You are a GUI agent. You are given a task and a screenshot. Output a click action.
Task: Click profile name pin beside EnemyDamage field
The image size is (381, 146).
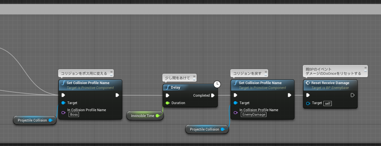point(235,112)
